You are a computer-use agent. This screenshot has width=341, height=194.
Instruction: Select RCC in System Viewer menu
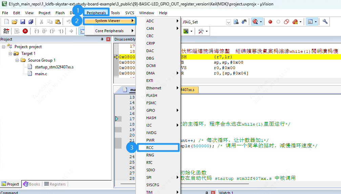[x=150, y=148]
